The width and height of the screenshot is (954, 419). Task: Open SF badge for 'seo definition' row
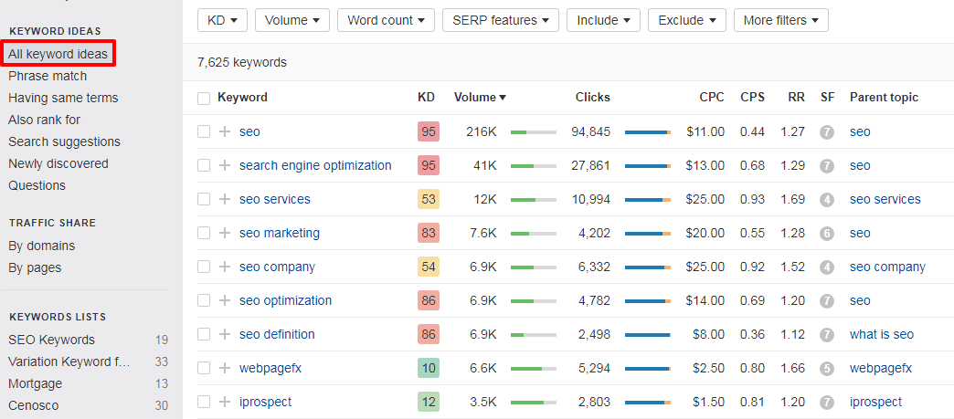pos(826,334)
